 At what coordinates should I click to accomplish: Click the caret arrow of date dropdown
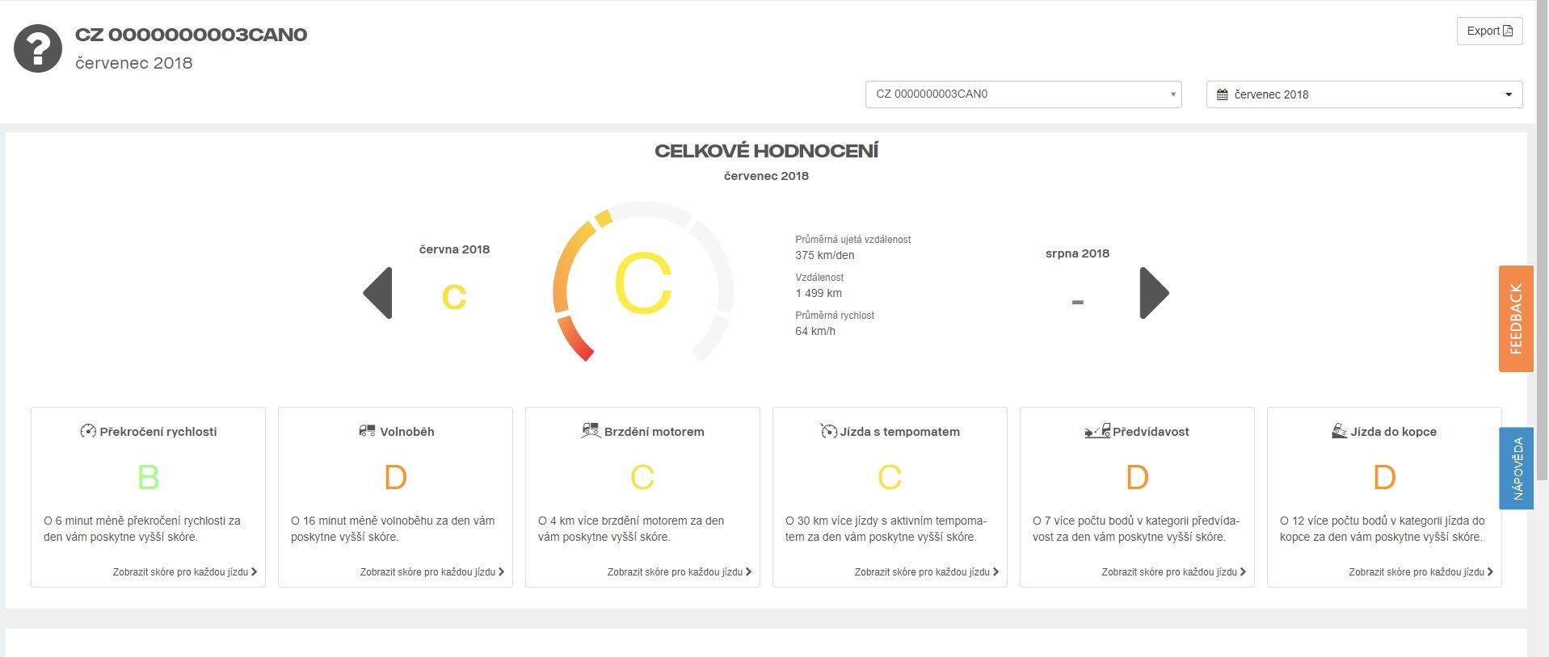coord(1508,94)
